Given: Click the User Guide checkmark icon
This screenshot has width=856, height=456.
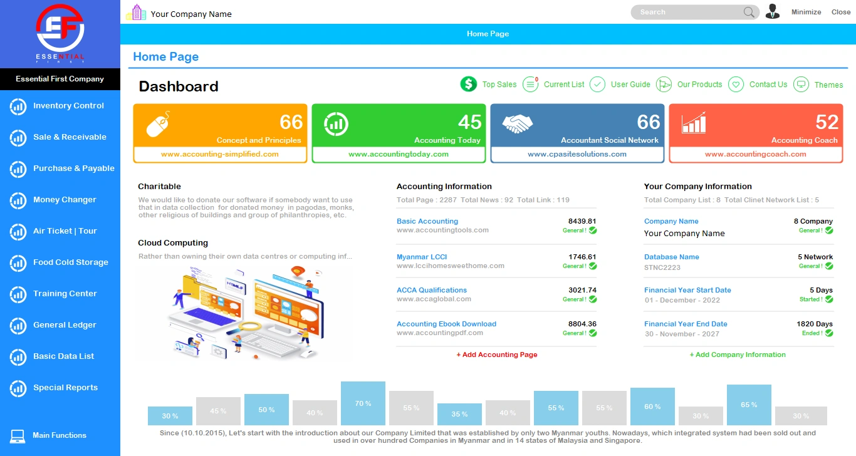Looking at the screenshot, I should 598,84.
